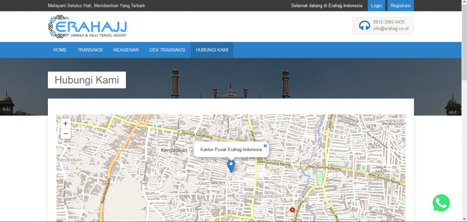Click the phone number 0812-3085-0435

coord(389,22)
